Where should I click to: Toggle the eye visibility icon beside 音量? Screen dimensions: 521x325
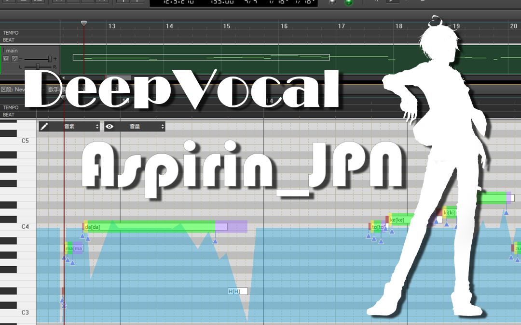(110, 126)
